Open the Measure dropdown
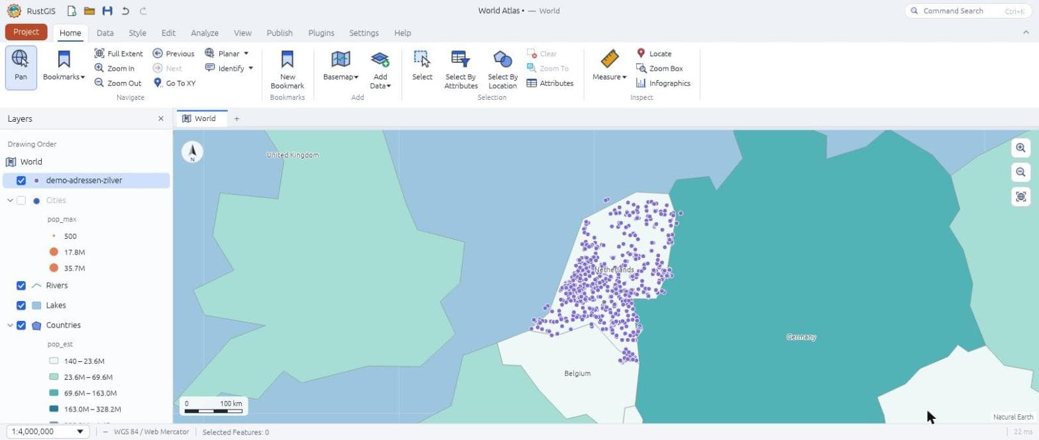 point(610,67)
